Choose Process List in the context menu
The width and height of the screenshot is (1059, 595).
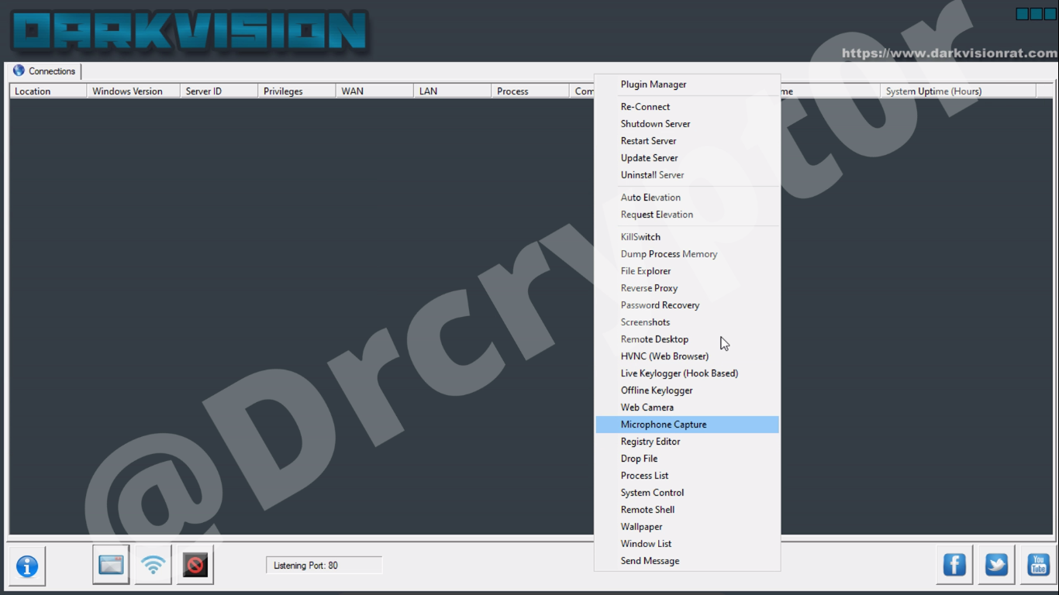coord(687,476)
